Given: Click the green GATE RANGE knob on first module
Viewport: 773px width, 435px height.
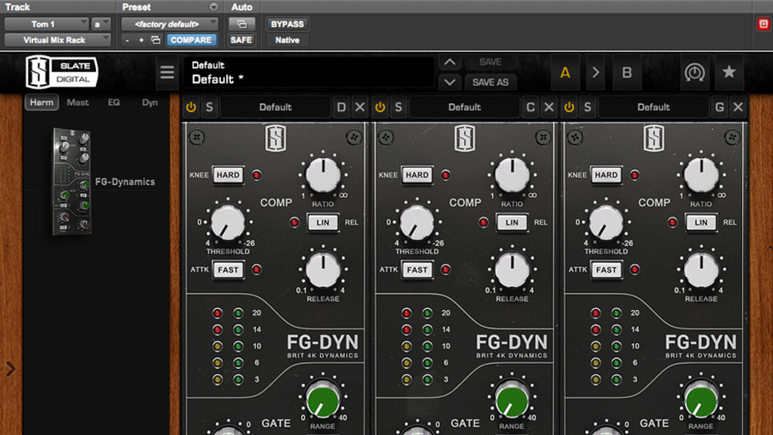Looking at the screenshot, I should 322,399.
